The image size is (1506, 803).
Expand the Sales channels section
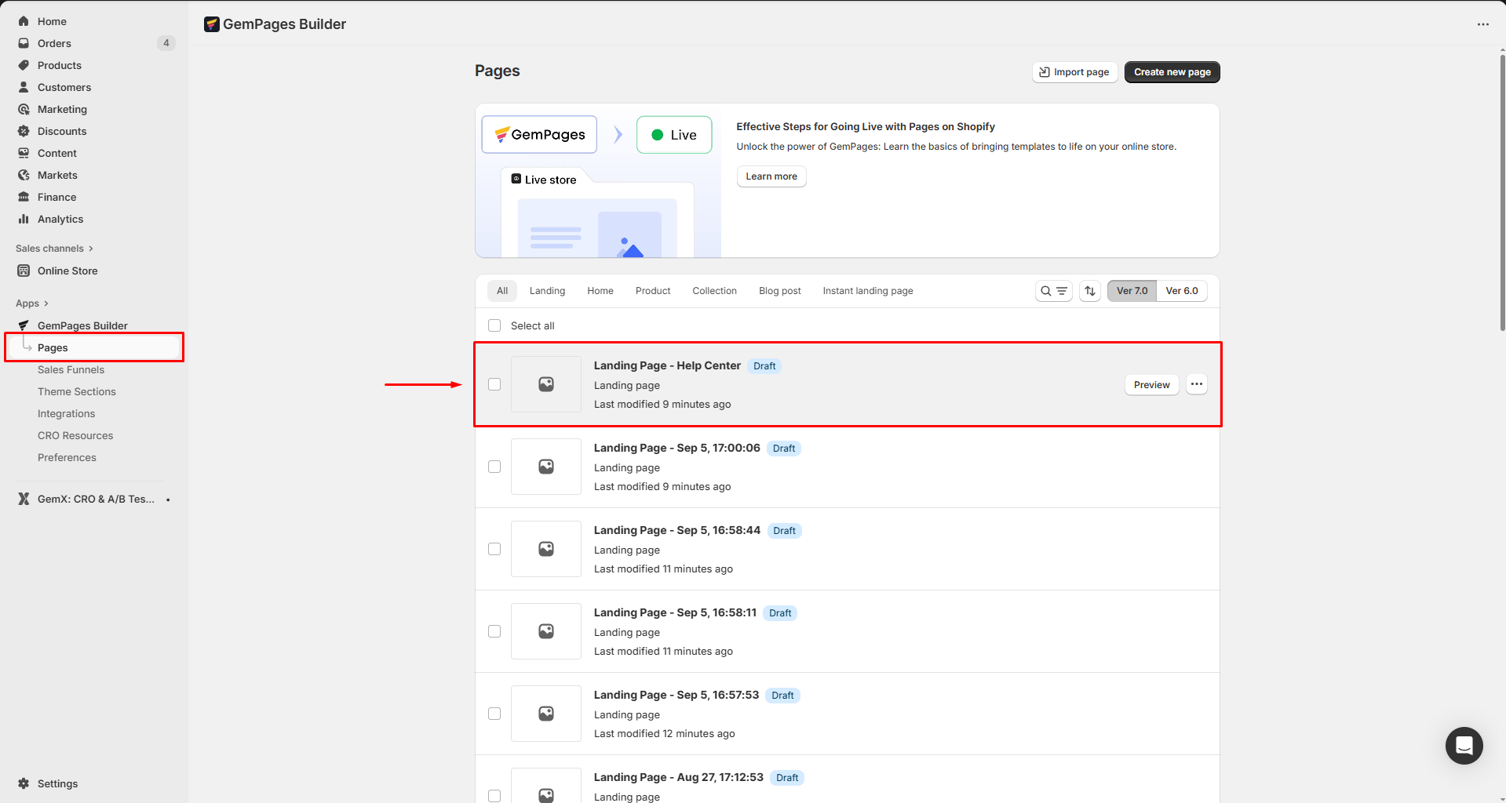(54, 249)
